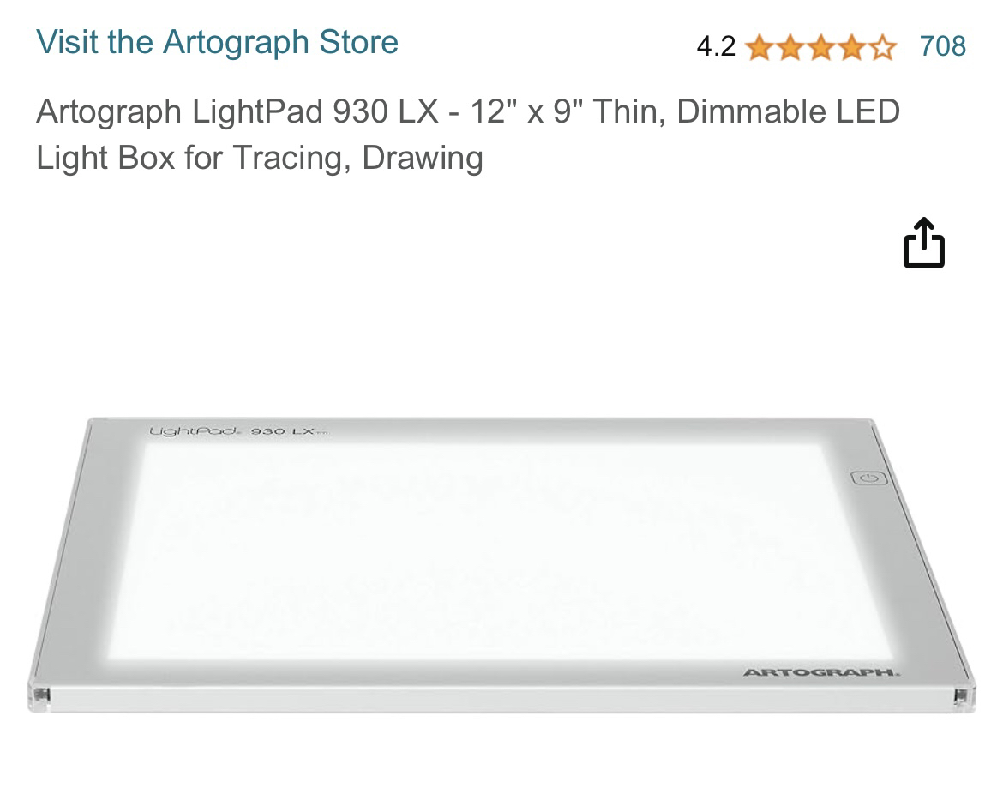Viewport: 1003px width, 812px height.
Task: Open the 708 ratings link
Action: tap(942, 46)
